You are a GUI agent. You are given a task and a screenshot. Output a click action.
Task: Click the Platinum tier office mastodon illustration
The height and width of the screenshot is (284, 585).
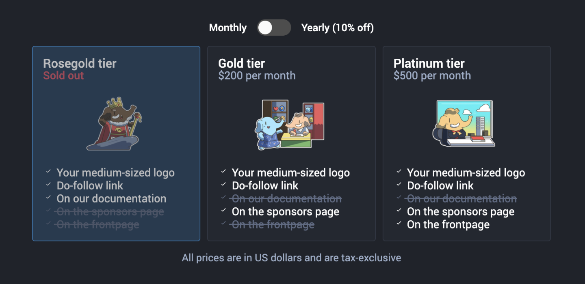(x=464, y=123)
